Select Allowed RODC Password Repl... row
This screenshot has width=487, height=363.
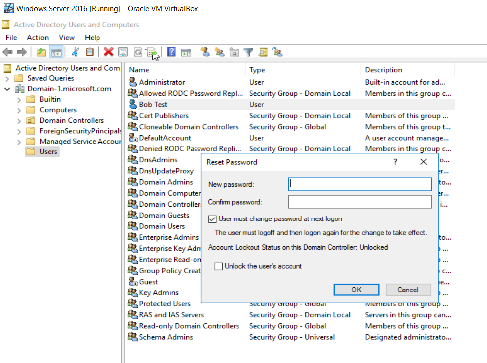(291, 93)
